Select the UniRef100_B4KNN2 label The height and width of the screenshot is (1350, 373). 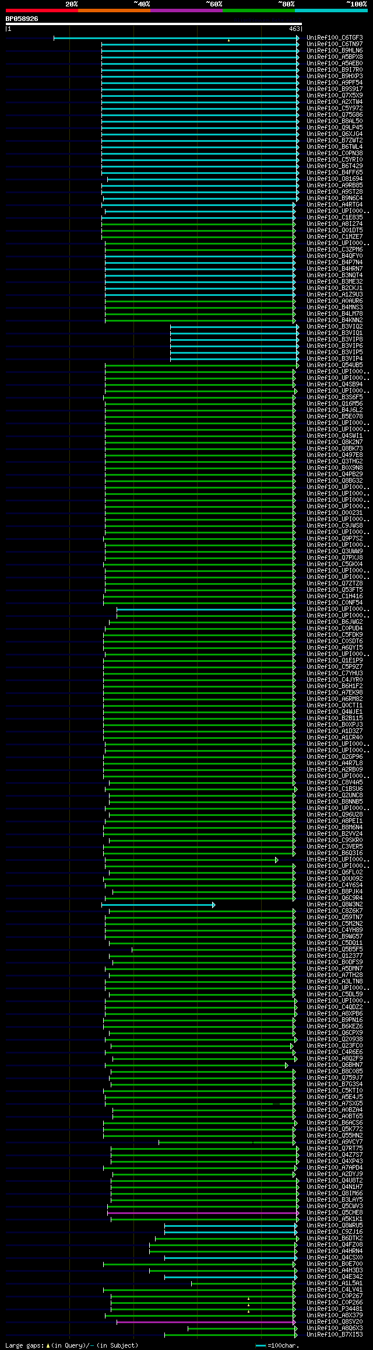tap(335, 320)
